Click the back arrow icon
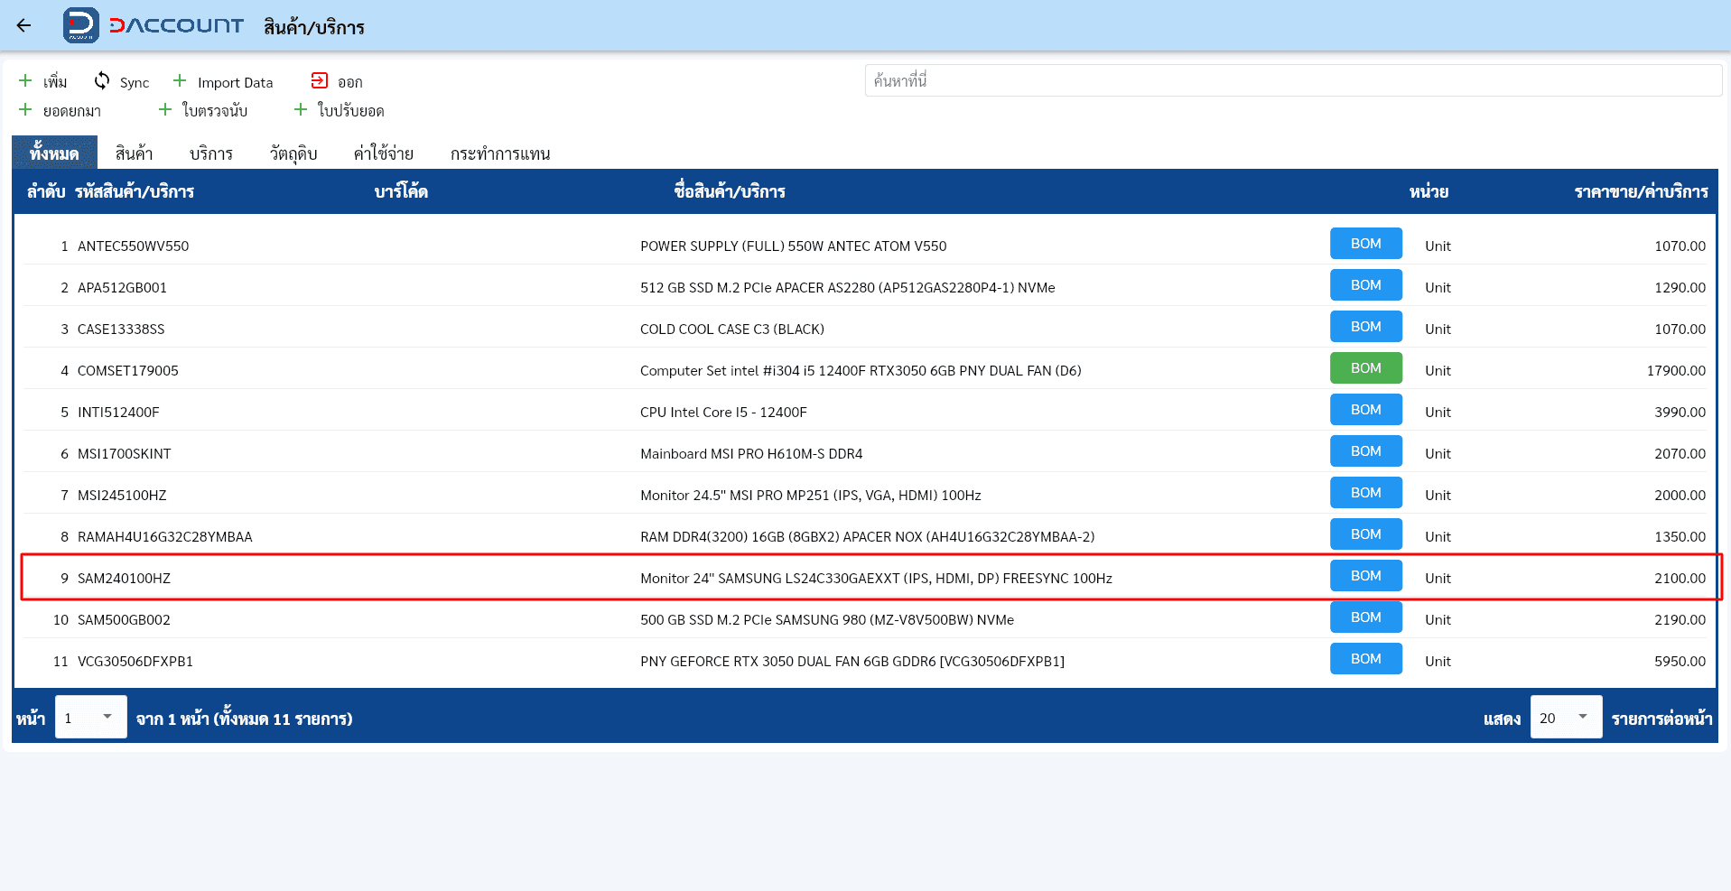Image resolution: width=1731 pixels, height=891 pixels. click(x=23, y=25)
